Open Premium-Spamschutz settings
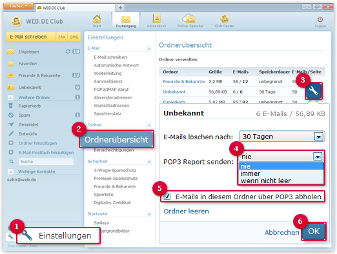Viewport: 337px width, 254px height. pyautogui.click(x=116, y=178)
